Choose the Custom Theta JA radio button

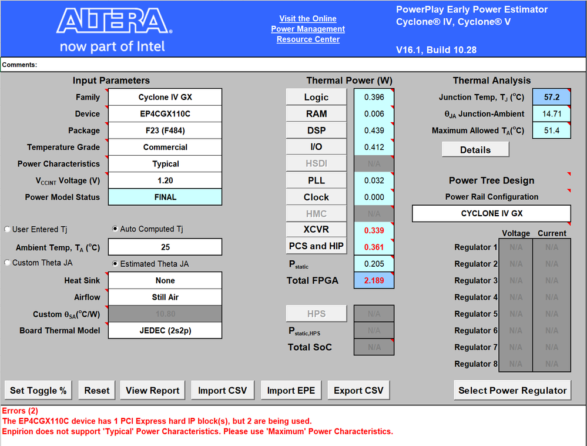[x=7, y=263]
